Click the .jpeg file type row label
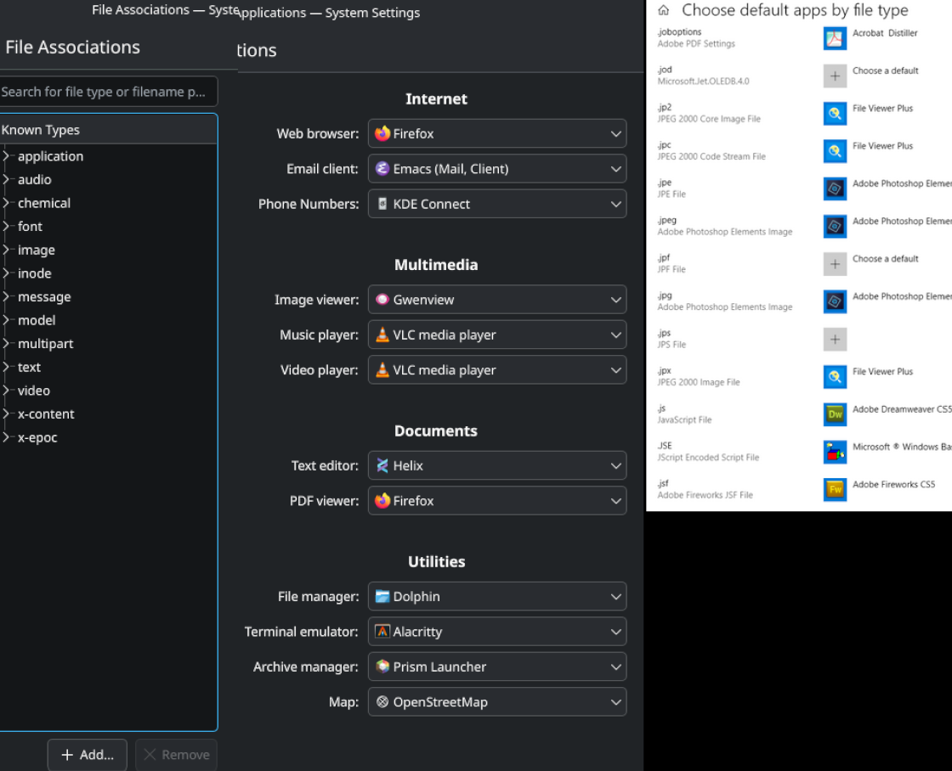 point(667,220)
